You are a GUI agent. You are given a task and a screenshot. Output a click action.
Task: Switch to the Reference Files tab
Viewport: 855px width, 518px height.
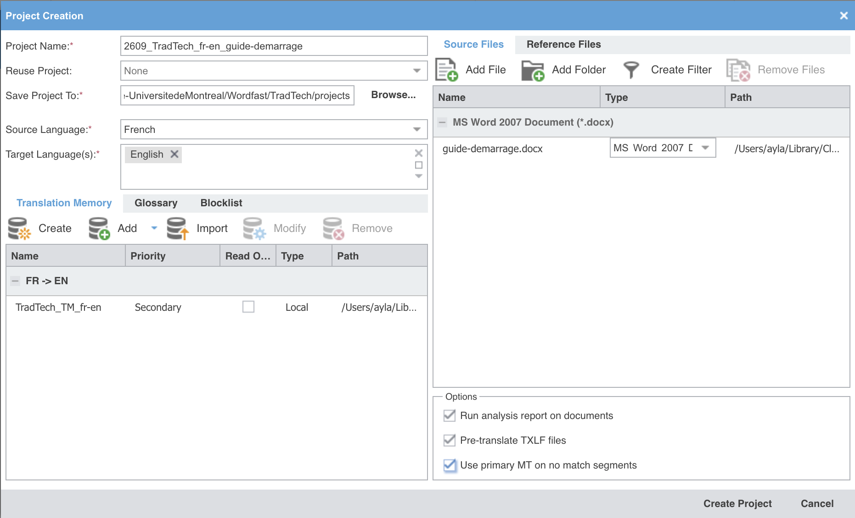click(x=563, y=44)
